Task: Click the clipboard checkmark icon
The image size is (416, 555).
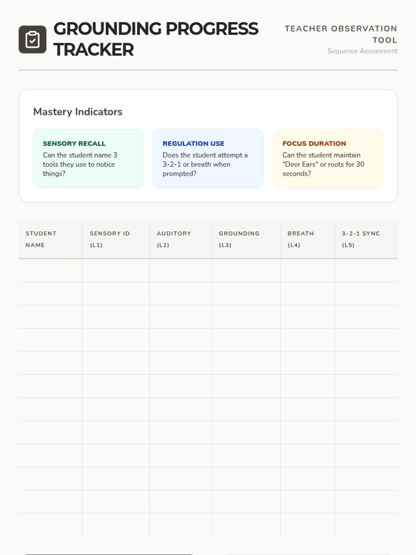Action: tap(32, 40)
